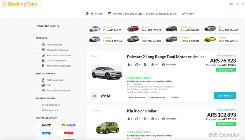The height and width of the screenshot is (140, 245).
Task: Click the calendar icon beside rental dates
Action: click(110, 14)
